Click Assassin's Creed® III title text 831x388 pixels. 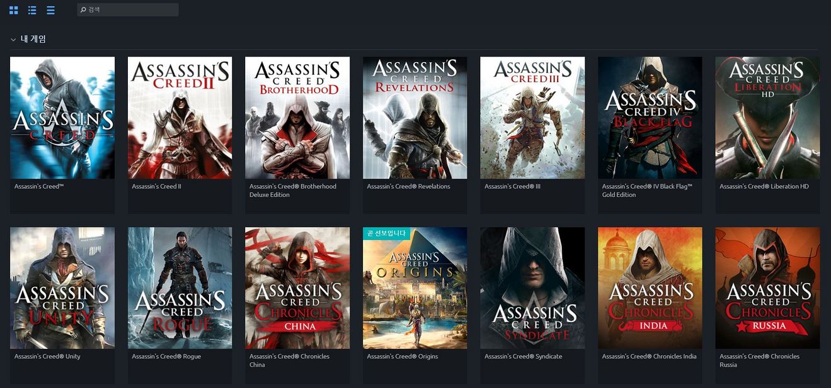pyautogui.click(x=512, y=187)
